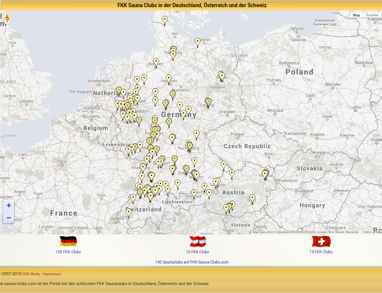This screenshot has width=382, height=293.
Task: Zoom out of the map
Action: 9,218
